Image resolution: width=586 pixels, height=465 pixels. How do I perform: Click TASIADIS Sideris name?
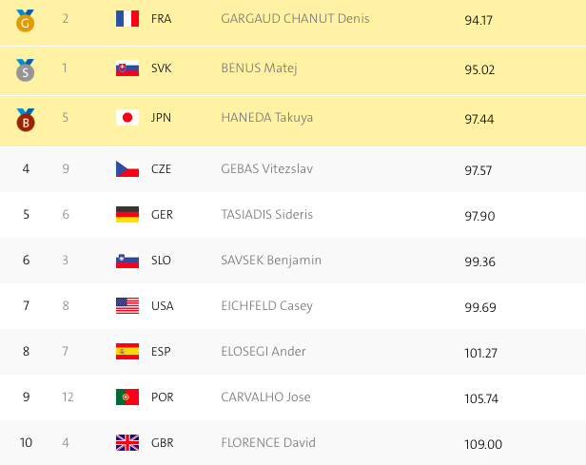pyautogui.click(x=266, y=214)
